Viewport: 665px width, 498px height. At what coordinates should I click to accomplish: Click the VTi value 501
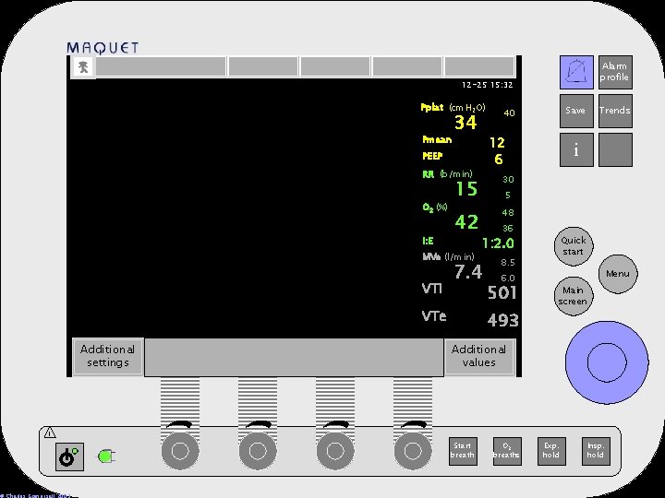pos(502,292)
